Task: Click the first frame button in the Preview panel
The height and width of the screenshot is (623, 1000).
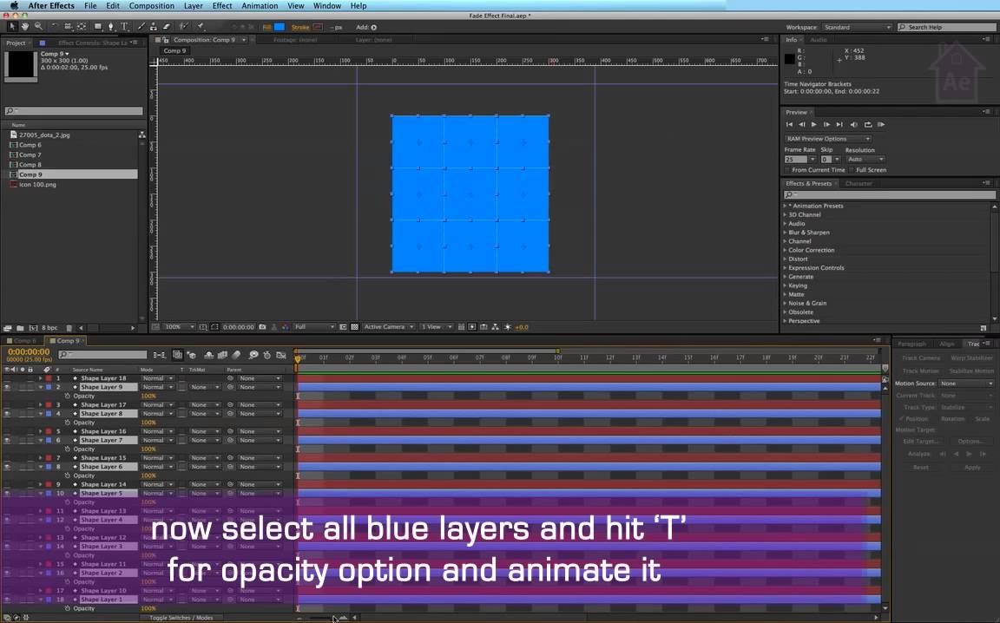Action: 789,124
